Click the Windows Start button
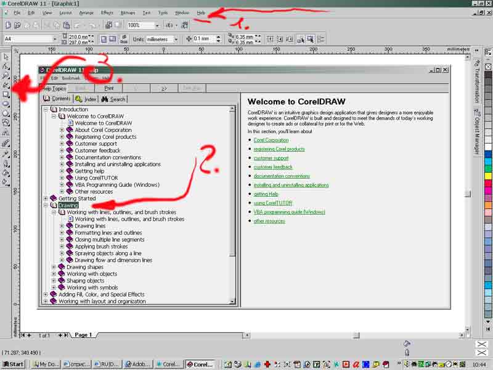Viewport: 493px width, 370px height. [13, 364]
